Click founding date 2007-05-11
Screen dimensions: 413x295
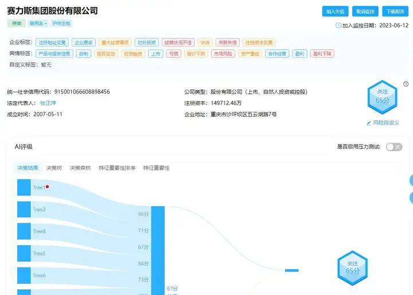click(x=48, y=115)
